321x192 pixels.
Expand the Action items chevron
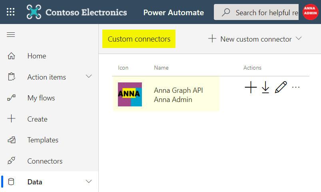click(89, 76)
